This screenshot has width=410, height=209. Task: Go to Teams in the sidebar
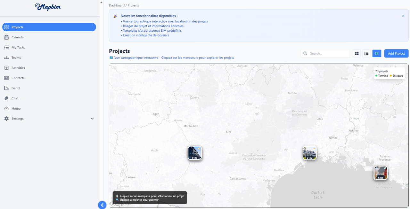[x=16, y=58]
